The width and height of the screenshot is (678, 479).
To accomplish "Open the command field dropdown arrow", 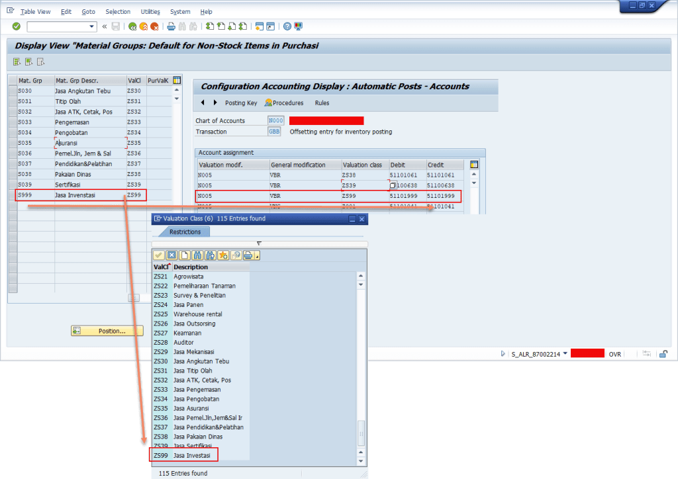I will 91,26.
